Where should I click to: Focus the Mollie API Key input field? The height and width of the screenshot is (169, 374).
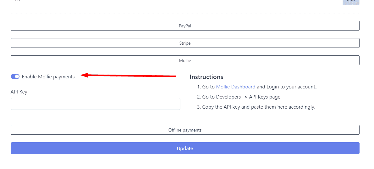click(x=95, y=104)
